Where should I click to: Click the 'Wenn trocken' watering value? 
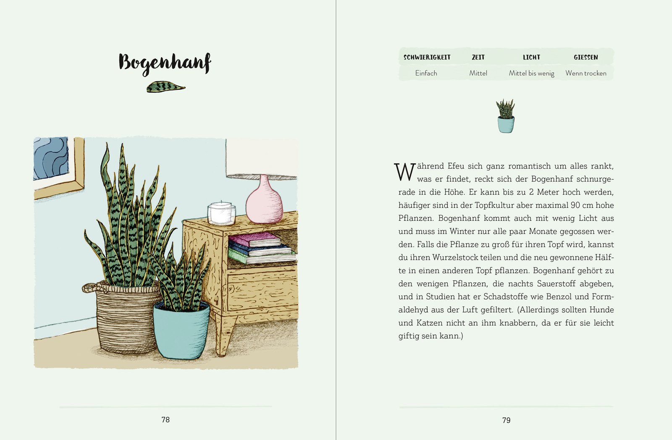click(585, 73)
